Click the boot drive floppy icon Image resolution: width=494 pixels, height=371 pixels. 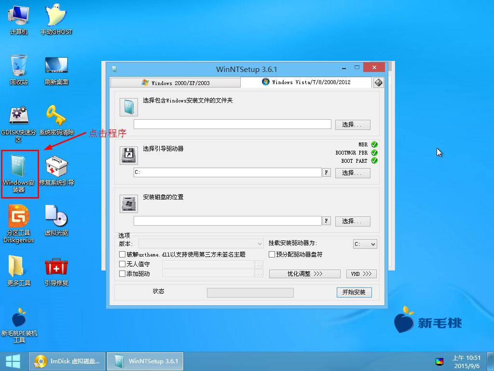pos(128,155)
